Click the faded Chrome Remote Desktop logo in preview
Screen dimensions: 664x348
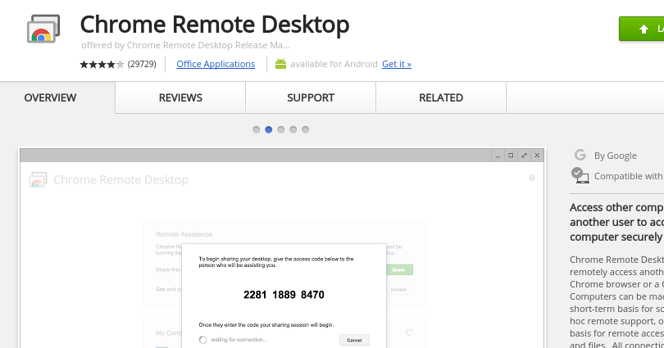[38, 179]
